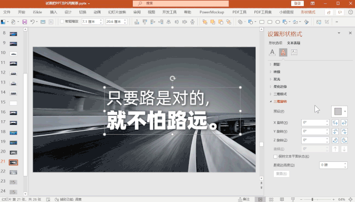
Task: Open the 插入 ribbon tab
Action: tap(53, 12)
